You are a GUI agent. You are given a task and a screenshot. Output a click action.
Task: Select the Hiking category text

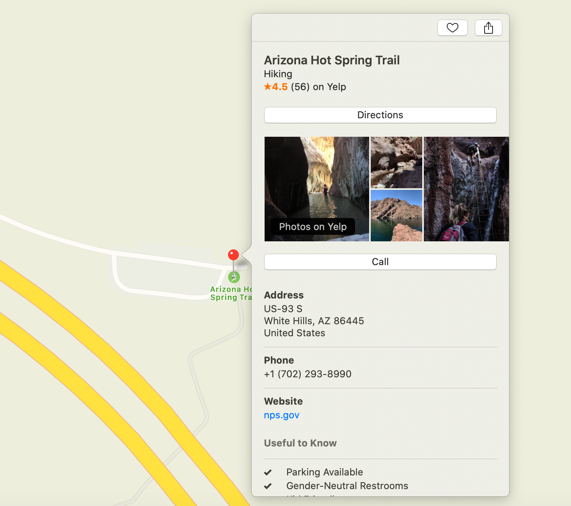278,74
